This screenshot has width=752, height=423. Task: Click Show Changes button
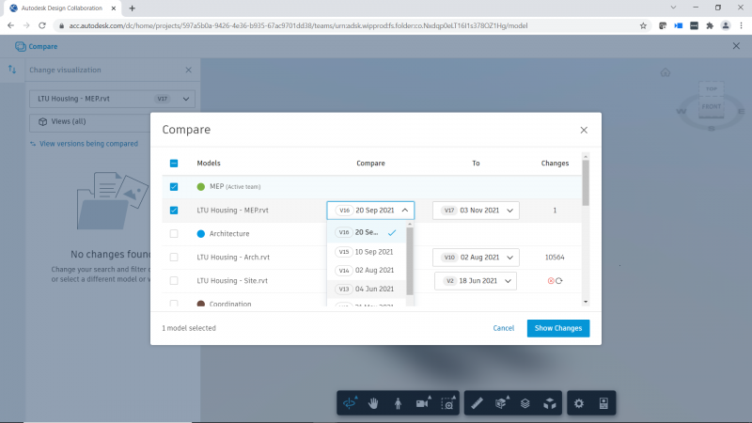pos(558,328)
